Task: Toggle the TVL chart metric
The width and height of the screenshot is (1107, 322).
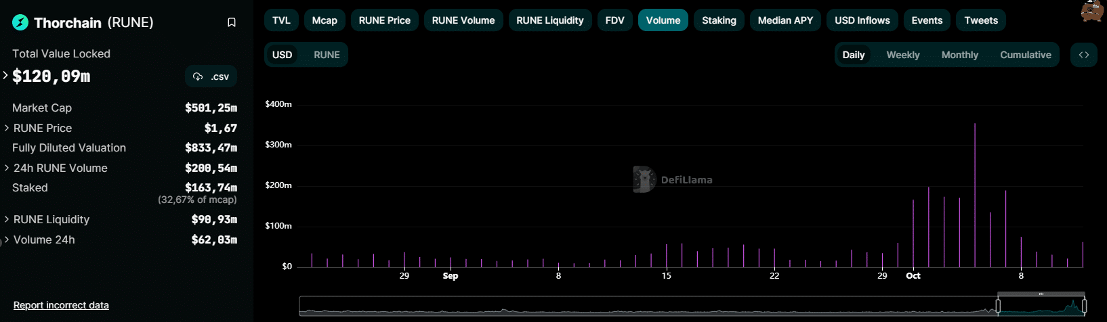Action: click(281, 20)
